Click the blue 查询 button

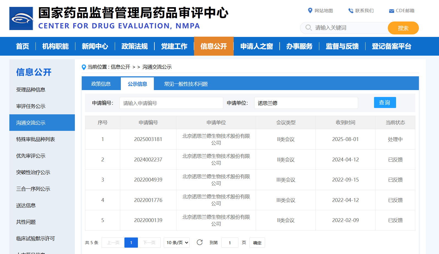tap(385, 102)
